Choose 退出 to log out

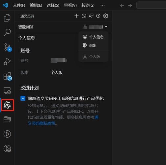click(x=93, y=46)
